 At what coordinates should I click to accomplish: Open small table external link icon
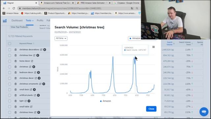point(31,106)
